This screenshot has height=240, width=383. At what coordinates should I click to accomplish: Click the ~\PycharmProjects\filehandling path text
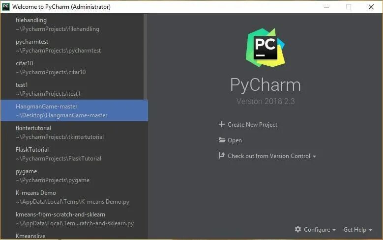click(58, 29)
